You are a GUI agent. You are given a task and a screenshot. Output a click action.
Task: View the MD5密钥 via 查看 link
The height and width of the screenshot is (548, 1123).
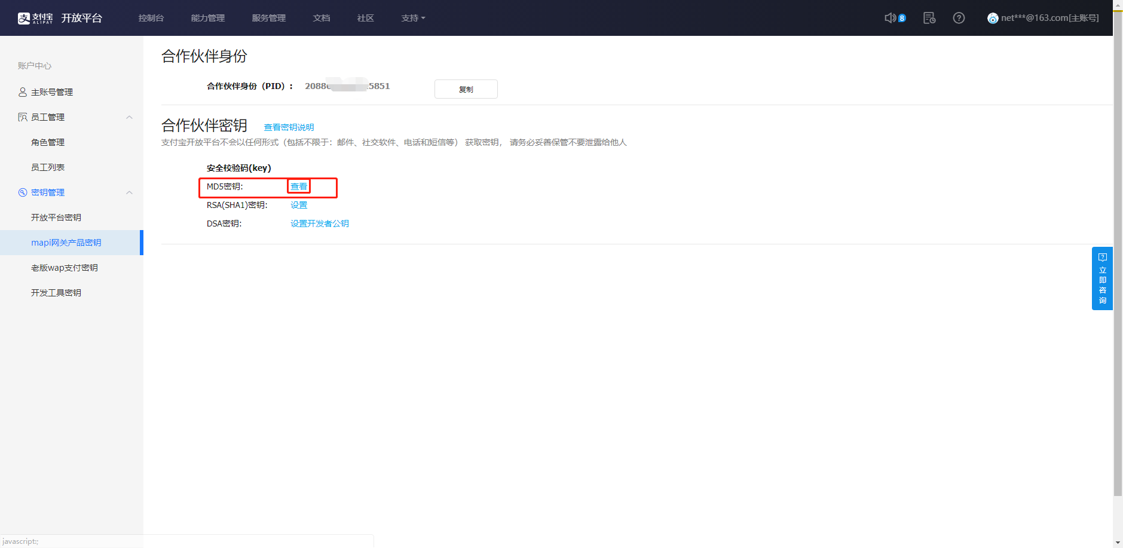[299, 186]
